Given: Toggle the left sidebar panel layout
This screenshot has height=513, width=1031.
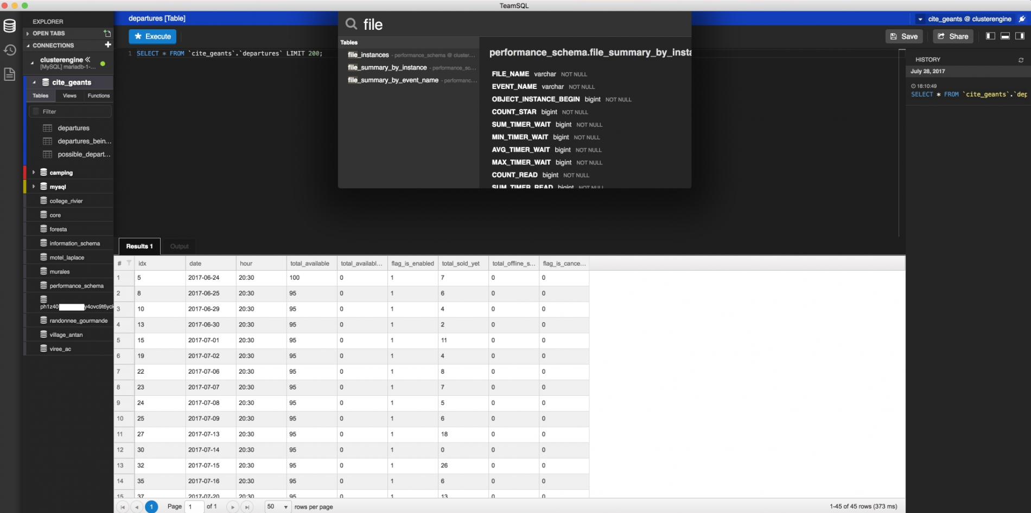Looking at the screenshot, I should [x=990, y=36].
